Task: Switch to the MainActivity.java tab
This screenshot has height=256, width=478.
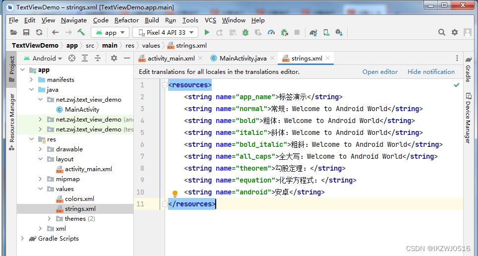Action: 242,58
